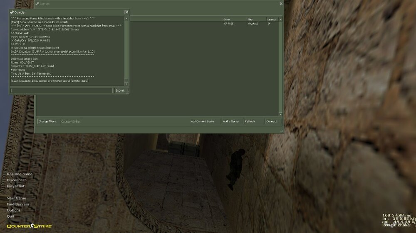Close the Console window

tap(126, 12)
